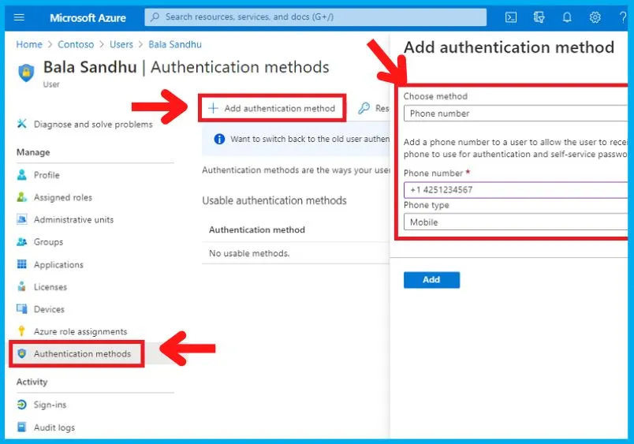Open Cloud Shell from the top bar
The image size is (634, 444).
coord(511,17)
